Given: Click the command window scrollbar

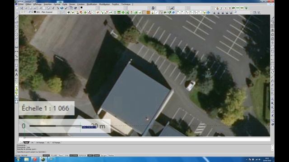Looking at the screenshot, I should click(273, 148).
